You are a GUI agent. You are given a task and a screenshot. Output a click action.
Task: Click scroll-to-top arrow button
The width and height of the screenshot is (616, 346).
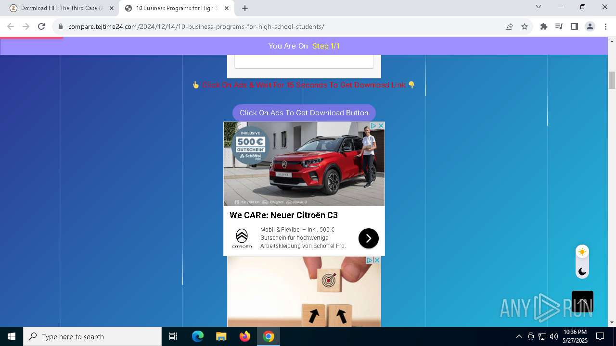pos(582,302)
